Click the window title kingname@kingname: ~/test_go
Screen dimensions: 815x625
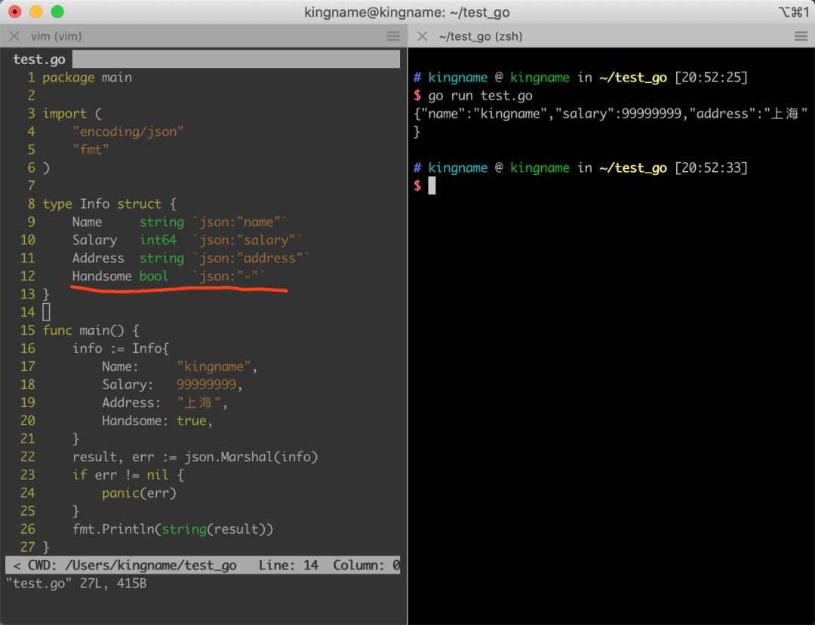[407, 12]
